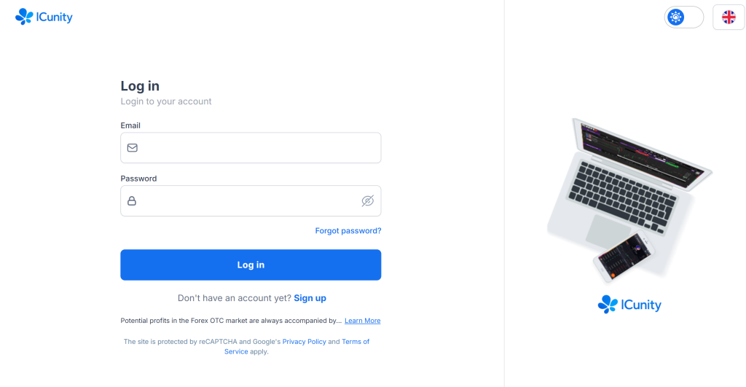Viewport: 746px width, 387px height.
Task: Open the Forgot password? link
Action: pos(348,231)
